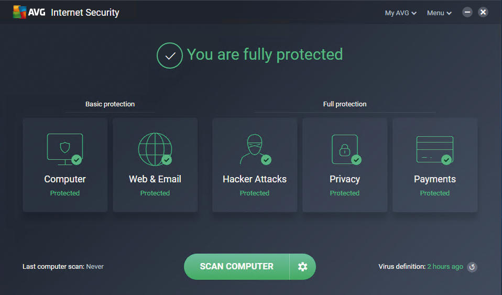Open the Menu dropdown
The width and height of the screenshot is (502, 295).
pyautogui.click(x=439, y=13)
